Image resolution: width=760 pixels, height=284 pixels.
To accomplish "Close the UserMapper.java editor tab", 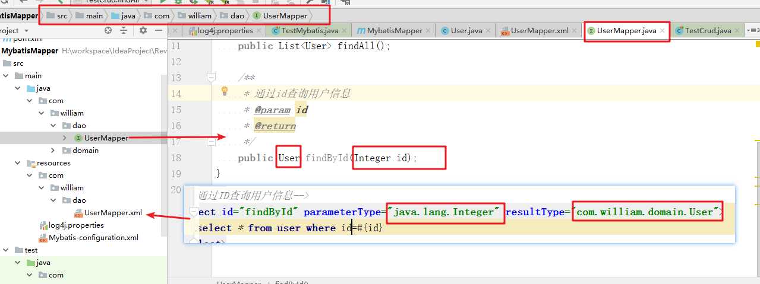I will pyautogui.click(x=663, y=31).
